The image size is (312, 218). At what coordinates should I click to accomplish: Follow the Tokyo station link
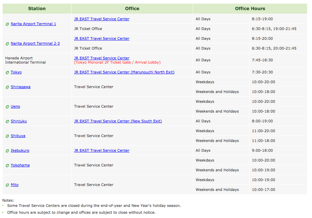coord(16,72)
